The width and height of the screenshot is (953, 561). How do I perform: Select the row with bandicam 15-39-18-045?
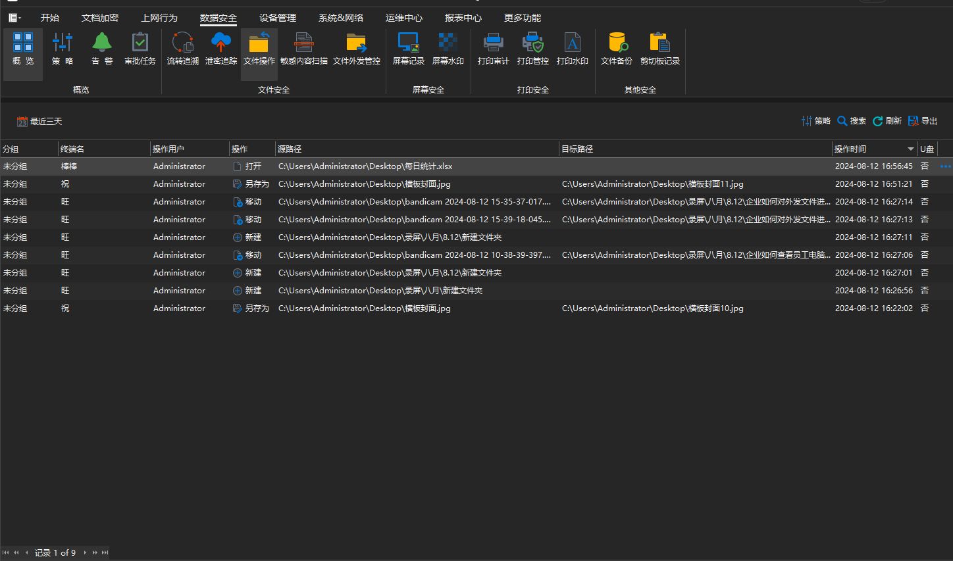point(476,220)
